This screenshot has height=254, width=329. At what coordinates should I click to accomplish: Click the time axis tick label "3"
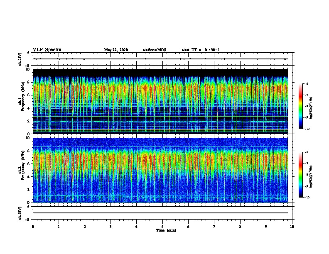[x=110, y=227]
